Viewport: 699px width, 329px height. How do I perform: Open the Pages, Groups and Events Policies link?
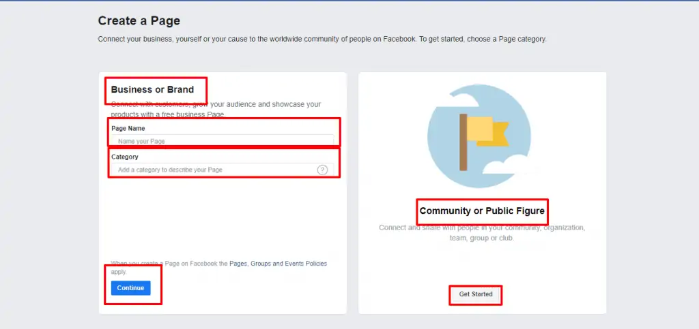[279, 264]
